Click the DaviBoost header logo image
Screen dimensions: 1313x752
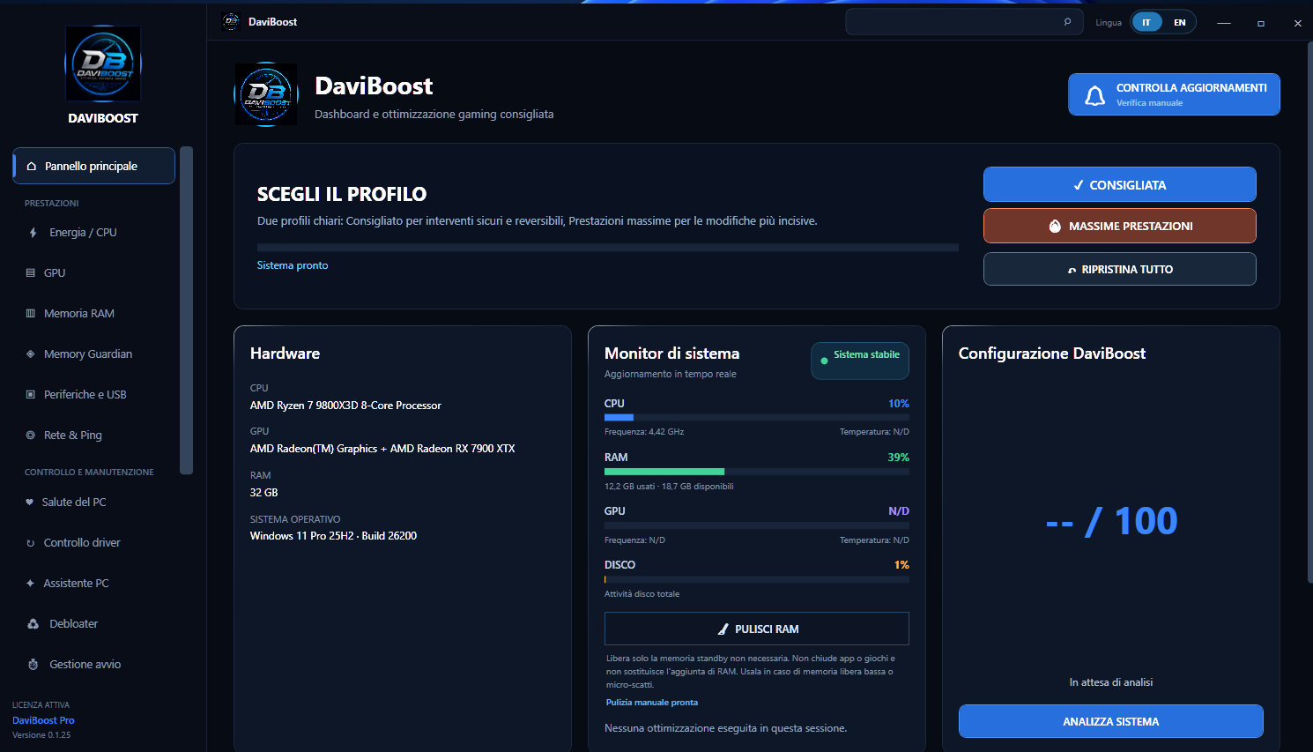click(266, 94)
